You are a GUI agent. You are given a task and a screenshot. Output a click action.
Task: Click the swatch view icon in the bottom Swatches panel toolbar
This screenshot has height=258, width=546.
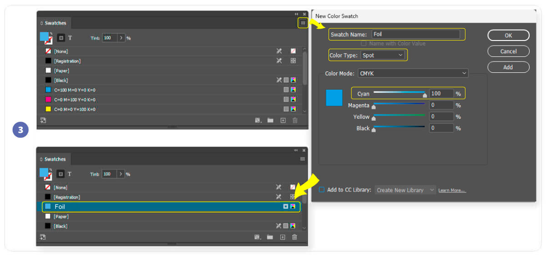(258, 237)
